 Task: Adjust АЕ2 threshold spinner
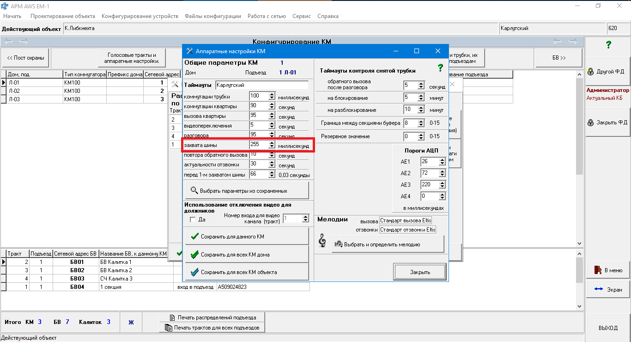point(442,173)
